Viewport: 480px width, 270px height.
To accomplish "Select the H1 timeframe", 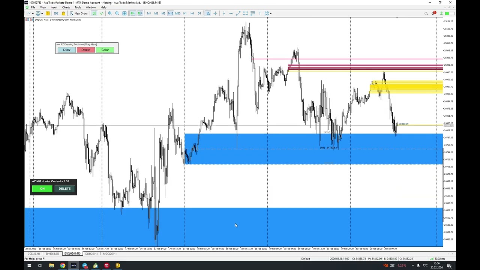I will pos(185,13).
